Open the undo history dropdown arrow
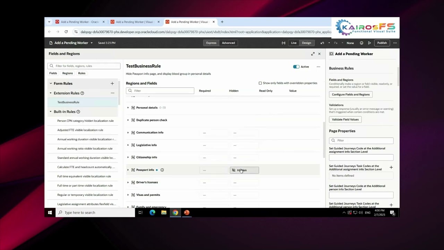 (x=329, y=43)
